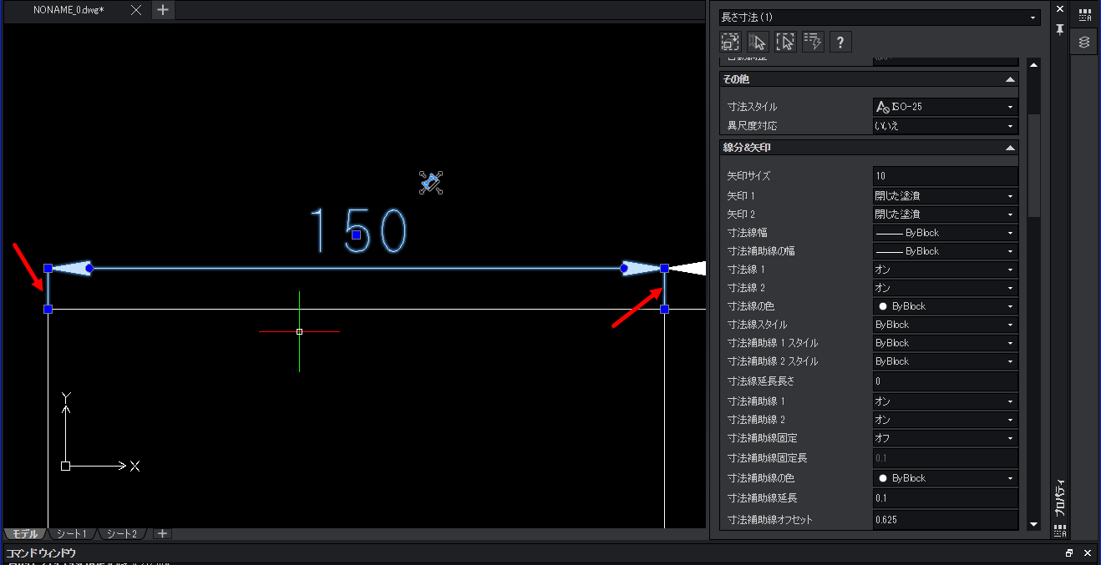Add a new drawing tab with plus button
This screenshot has height=565, width=1101.
163,10
